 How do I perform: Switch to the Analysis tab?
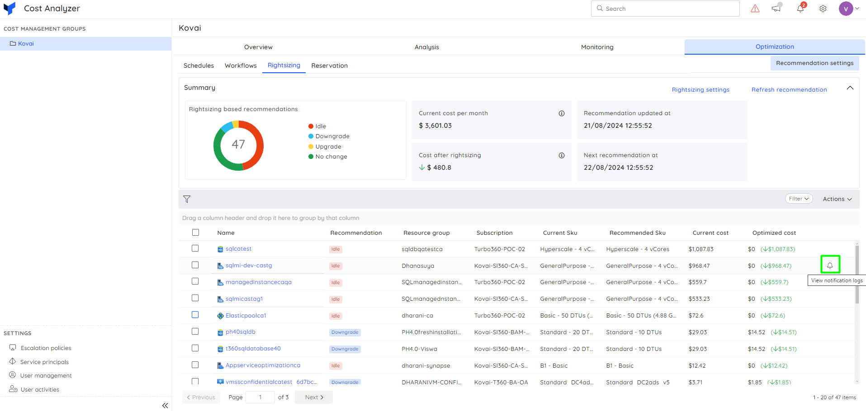pyautogui.click(x=427, y=47)
